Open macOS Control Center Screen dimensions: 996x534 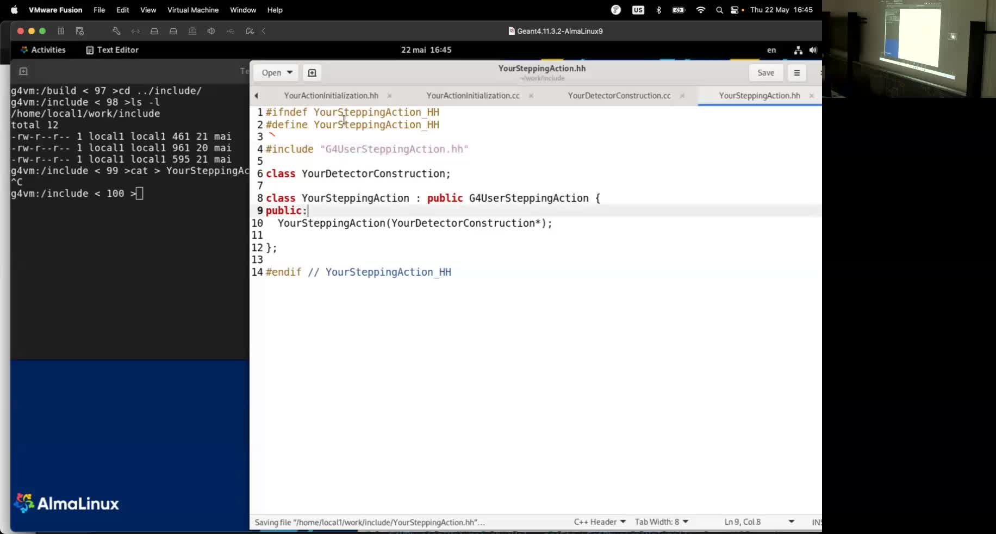[x=734, y=10]
